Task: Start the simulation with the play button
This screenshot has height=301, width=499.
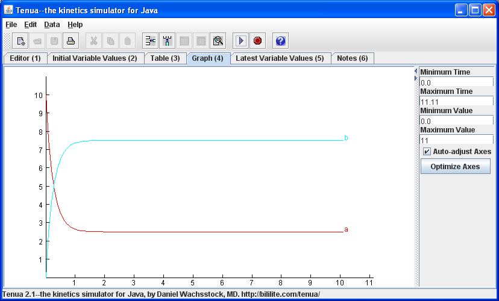Action: tap(240, 41)
